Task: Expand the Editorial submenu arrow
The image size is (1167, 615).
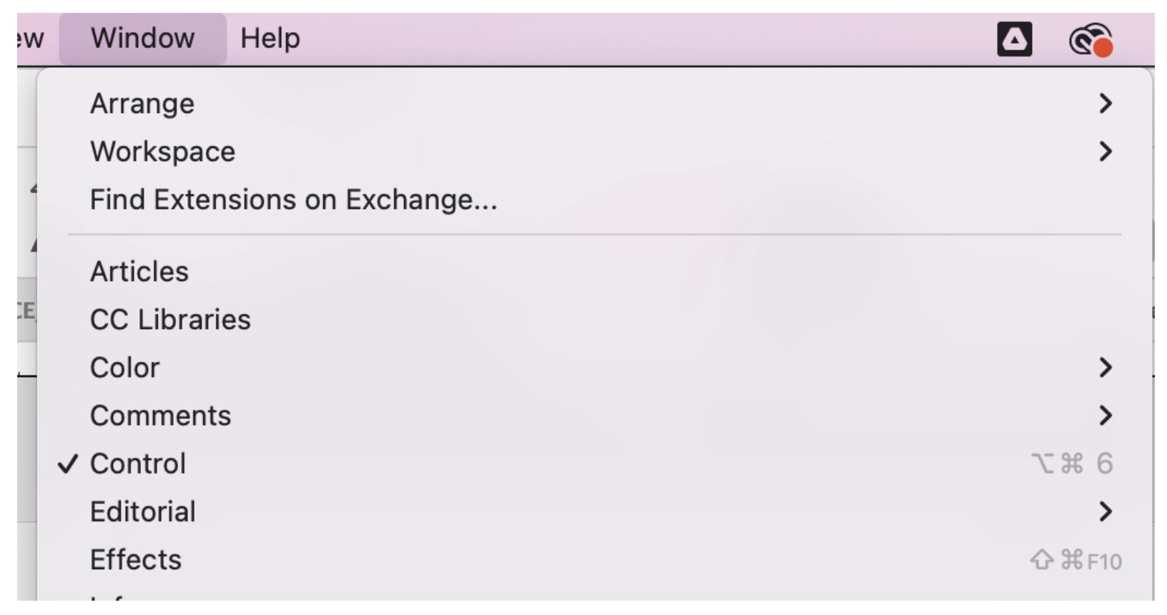Action: point(1105,511)
